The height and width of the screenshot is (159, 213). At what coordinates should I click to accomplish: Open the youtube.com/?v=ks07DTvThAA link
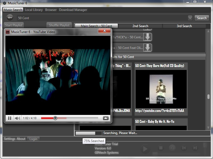pyautogui.click(x=160, y=111)
